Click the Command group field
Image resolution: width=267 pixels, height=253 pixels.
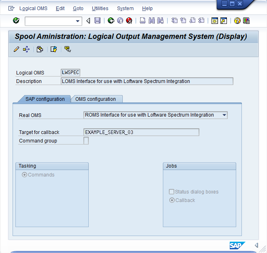pyautogui.click(x=86, y=141)
